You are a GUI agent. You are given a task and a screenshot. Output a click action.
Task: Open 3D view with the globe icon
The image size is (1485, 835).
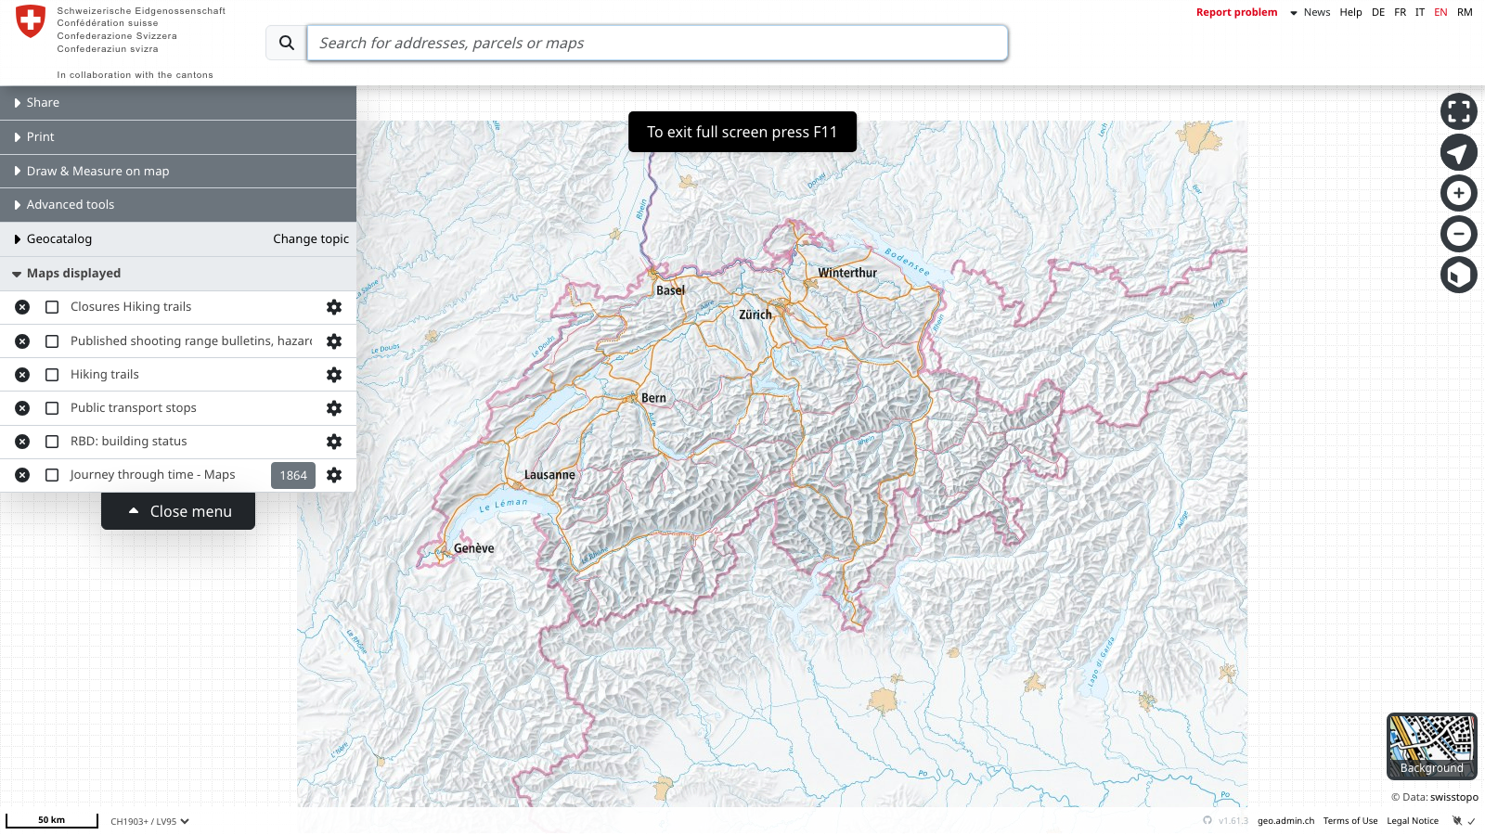(1459, 275)
